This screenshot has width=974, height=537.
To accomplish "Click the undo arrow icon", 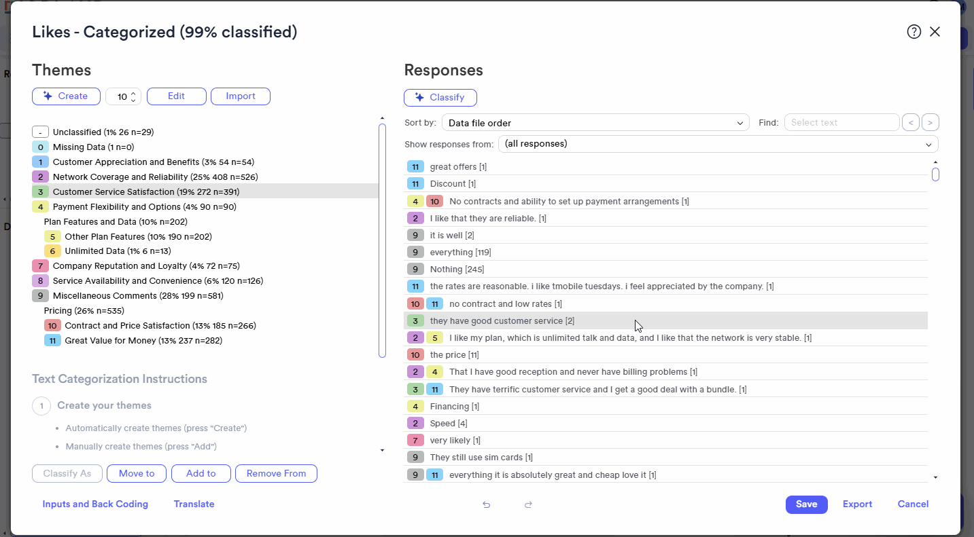I will (486, 504).
